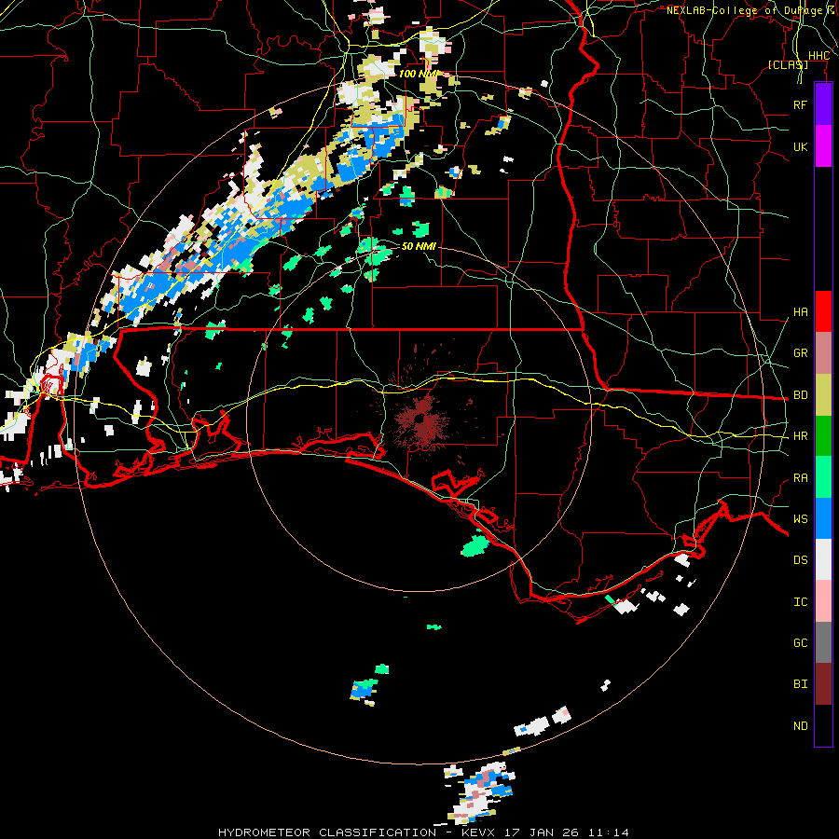Screen dimensions: 839x839
Task: Select the khaki BD legend swatch
Action: (x=823, y=395)
